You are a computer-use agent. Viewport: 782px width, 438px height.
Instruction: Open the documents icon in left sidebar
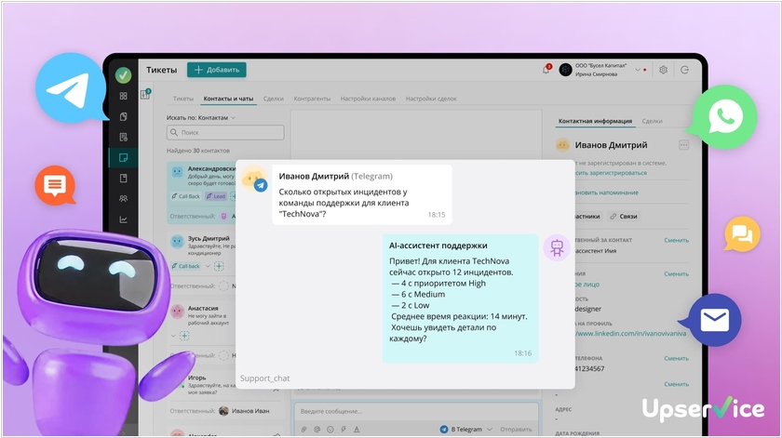click(x=123, y=116)
